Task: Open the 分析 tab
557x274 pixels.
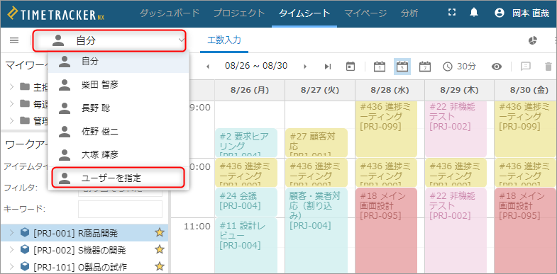Action: (409, 13)
